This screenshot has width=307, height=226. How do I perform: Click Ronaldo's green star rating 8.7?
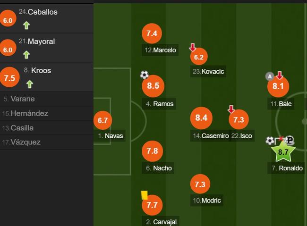283,151
